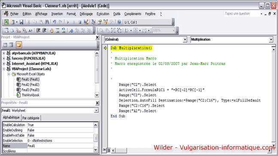Open the Insert UserForm dropdown arrow

coord(17,22)
